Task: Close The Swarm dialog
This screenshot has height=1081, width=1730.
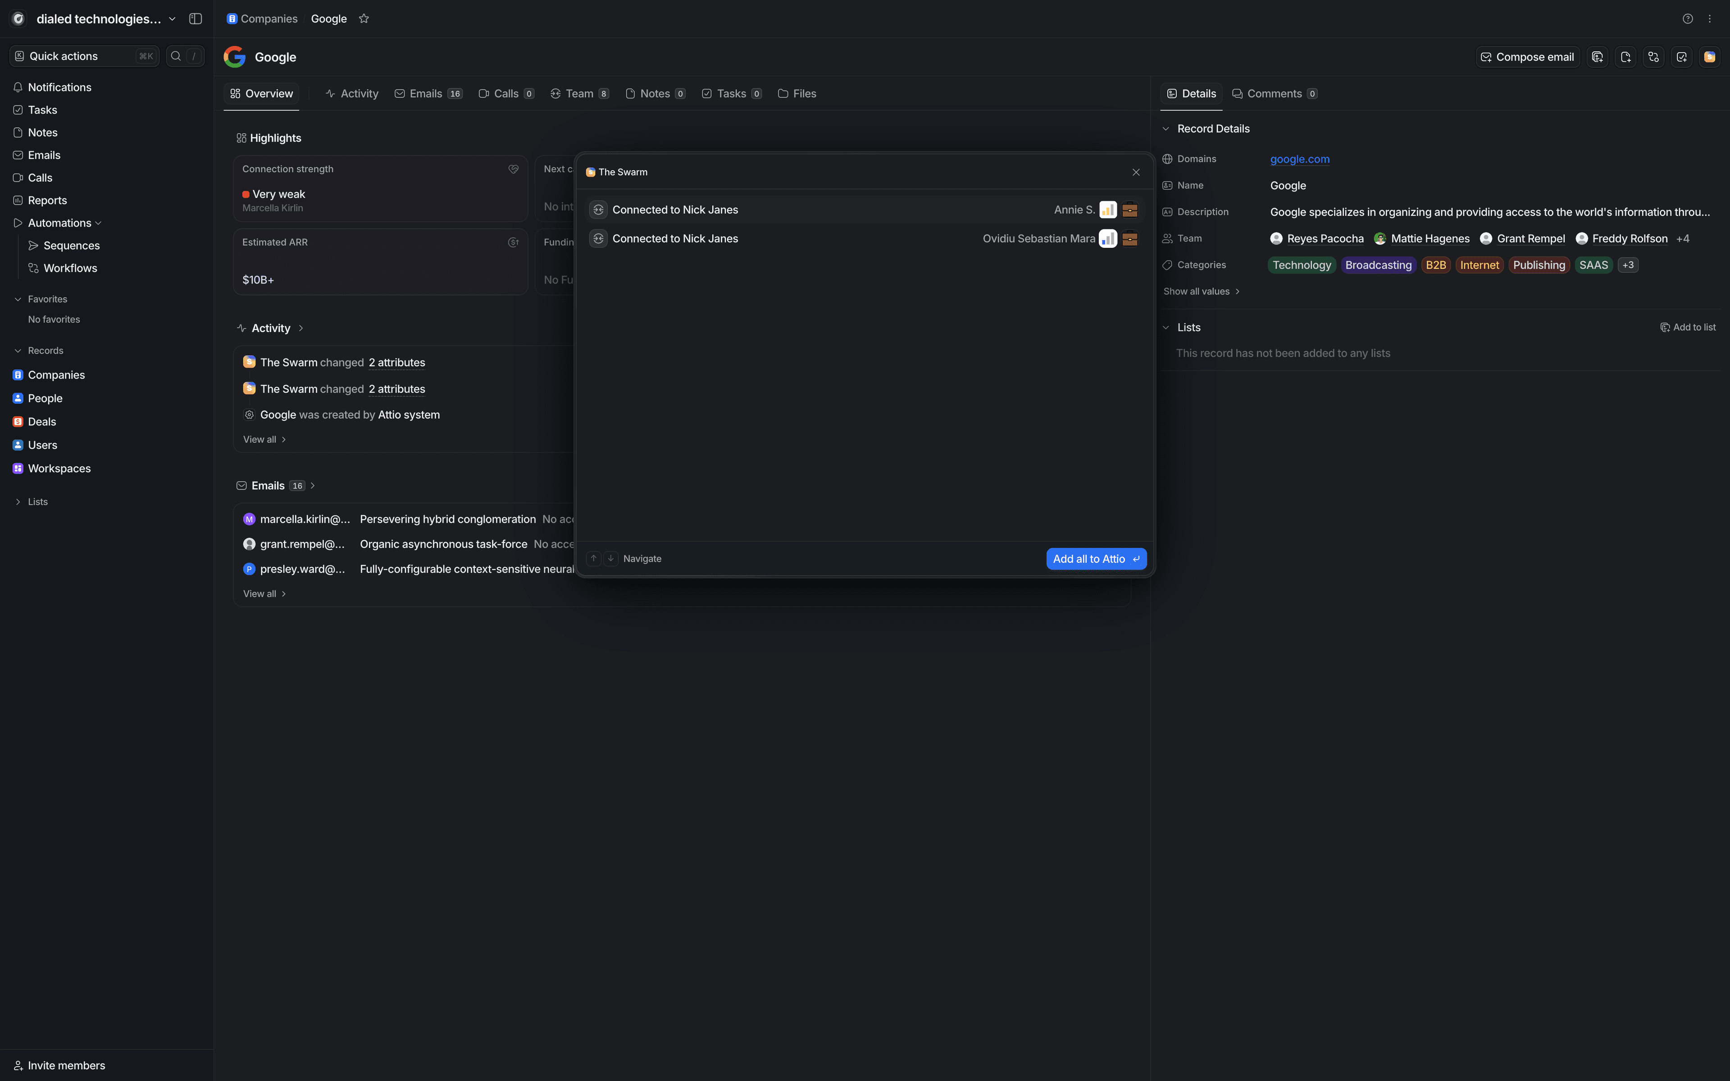Action: point(1135,172)
